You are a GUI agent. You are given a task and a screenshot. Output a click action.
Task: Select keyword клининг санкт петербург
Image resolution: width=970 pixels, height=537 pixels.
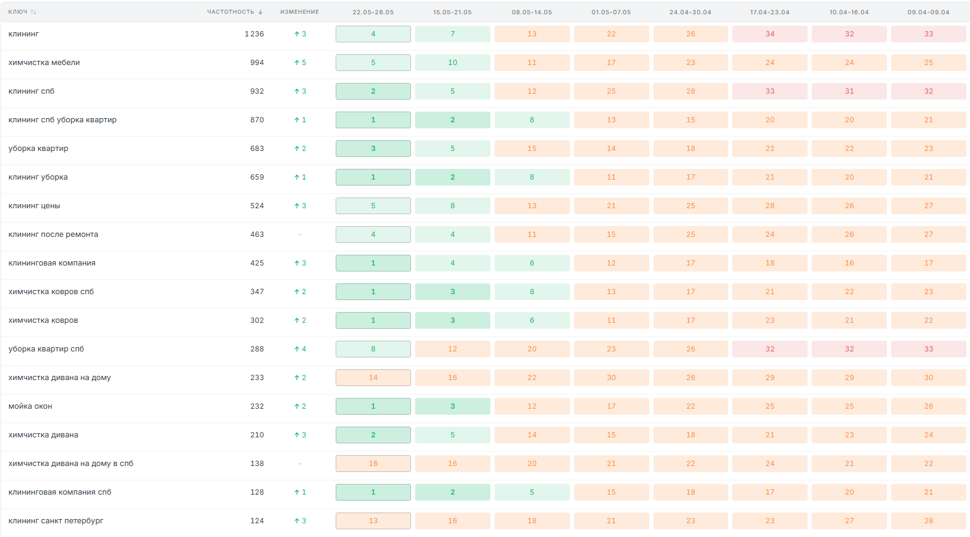click(56, 521)
